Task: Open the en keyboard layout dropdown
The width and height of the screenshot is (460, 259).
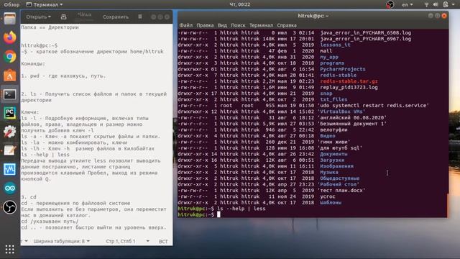Action: click(x=408, y=4)
